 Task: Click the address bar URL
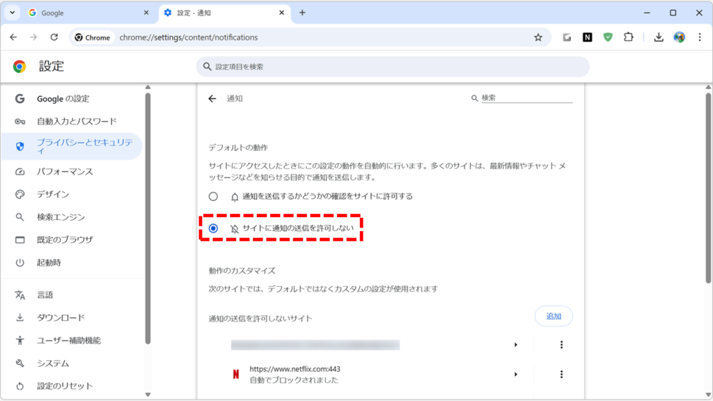pyautogui.click(x=188, y=38)
